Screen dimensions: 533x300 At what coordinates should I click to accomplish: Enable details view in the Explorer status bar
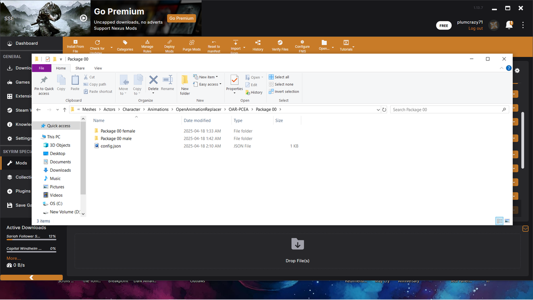click(499, 221)
